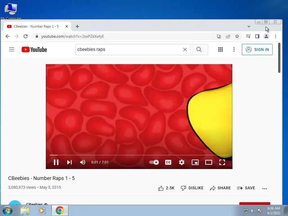Like the video with 2.5K likes
288x216 pixels.
coord(166,188)
